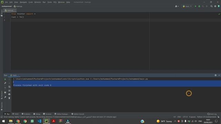Click the python.exe command line in console
The height and width of the screenshot is (124, 221).
point(80,79)
